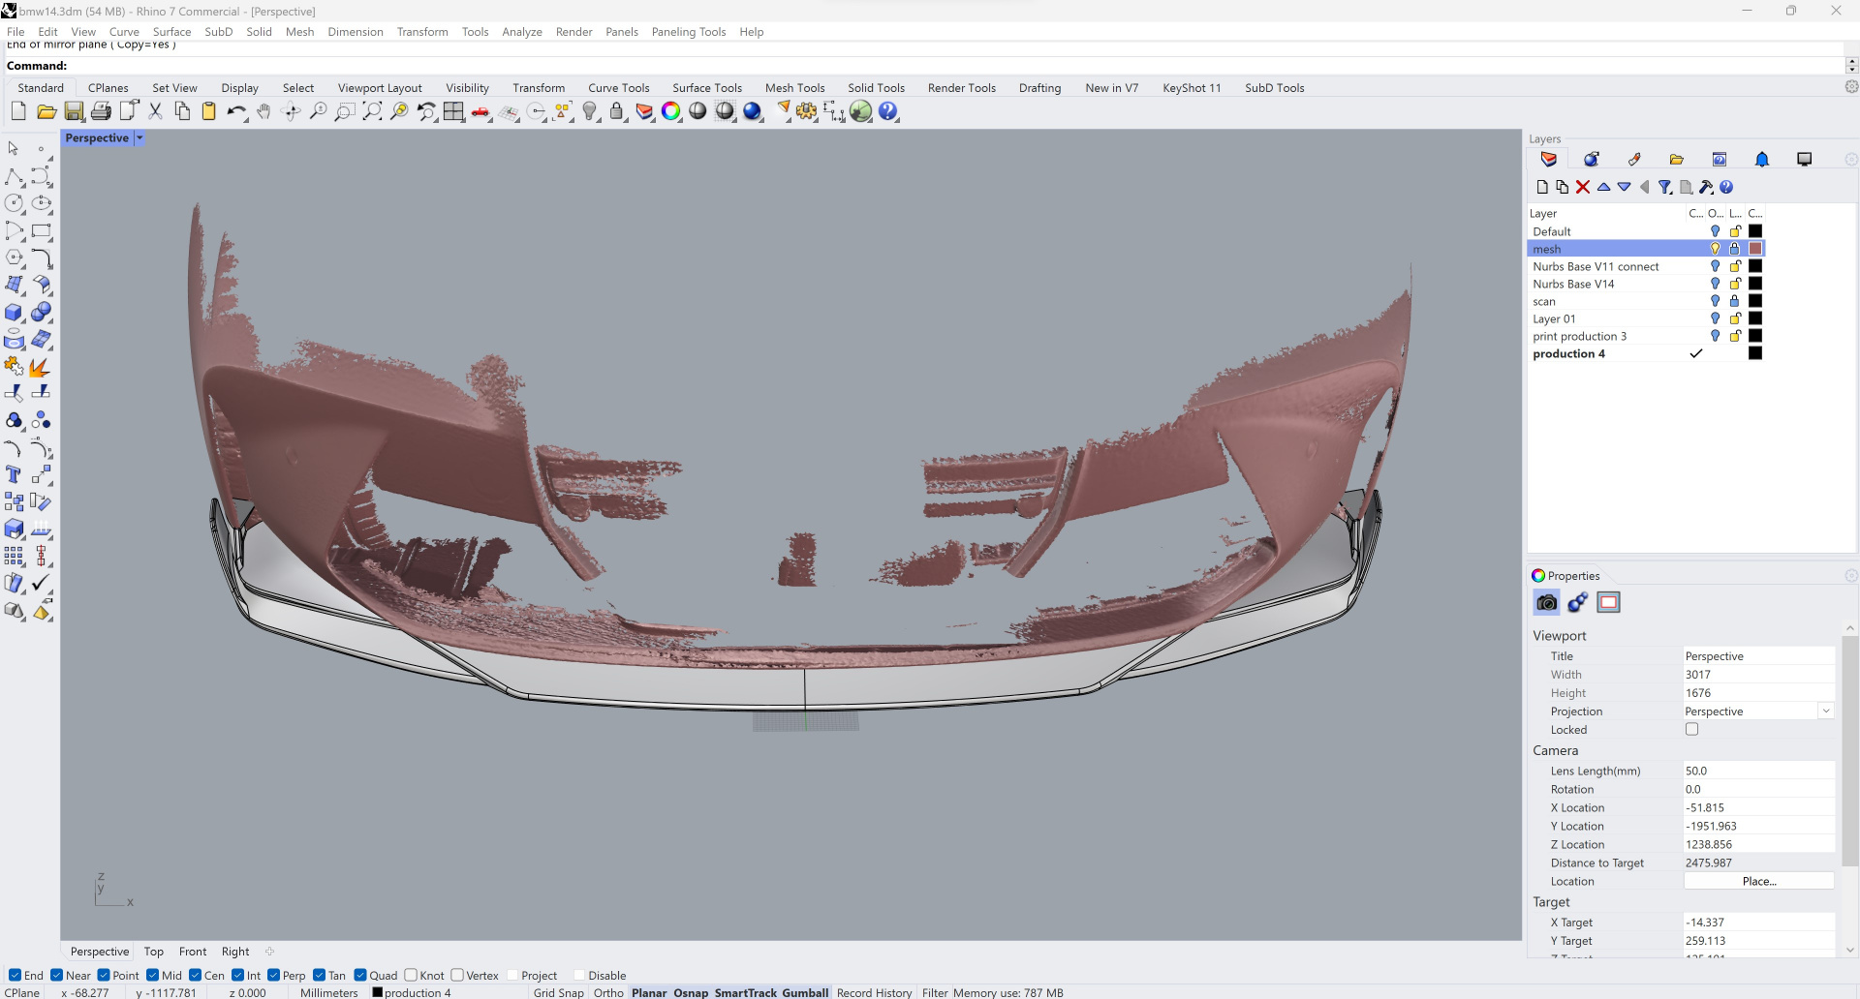This screenshot has height=999, width=1860.
Task: Click the layer filter funnel icon
Action: pos(1664,187)
